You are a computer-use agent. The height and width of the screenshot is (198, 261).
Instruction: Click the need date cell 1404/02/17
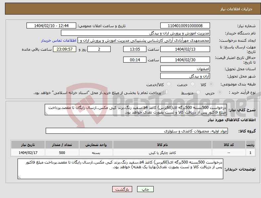pyautogui.click(x=28, y=153)
